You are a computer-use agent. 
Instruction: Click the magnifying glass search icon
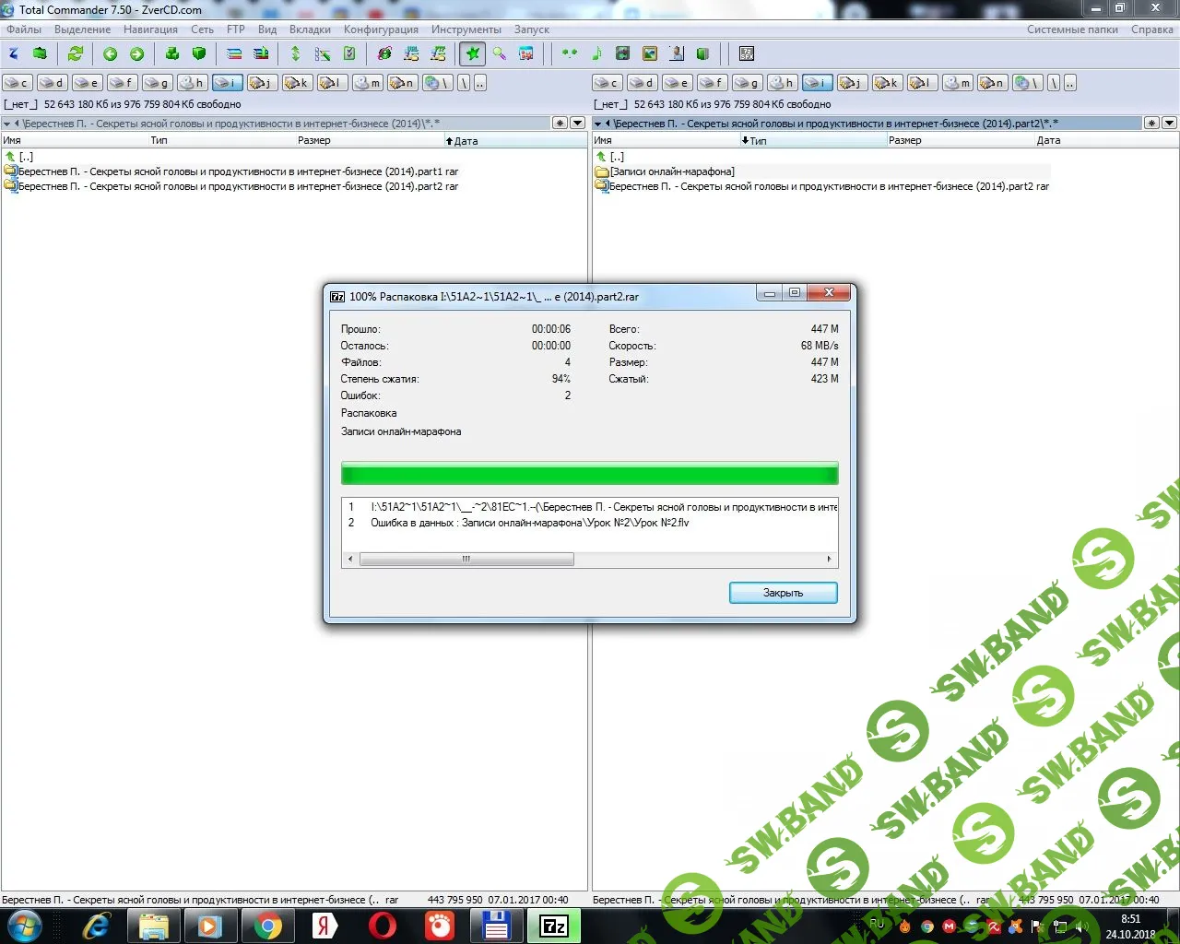pos(499,53)
